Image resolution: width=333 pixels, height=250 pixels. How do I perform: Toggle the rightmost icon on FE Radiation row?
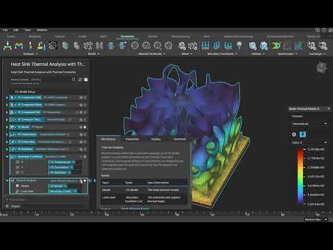(x=85, y=149)
